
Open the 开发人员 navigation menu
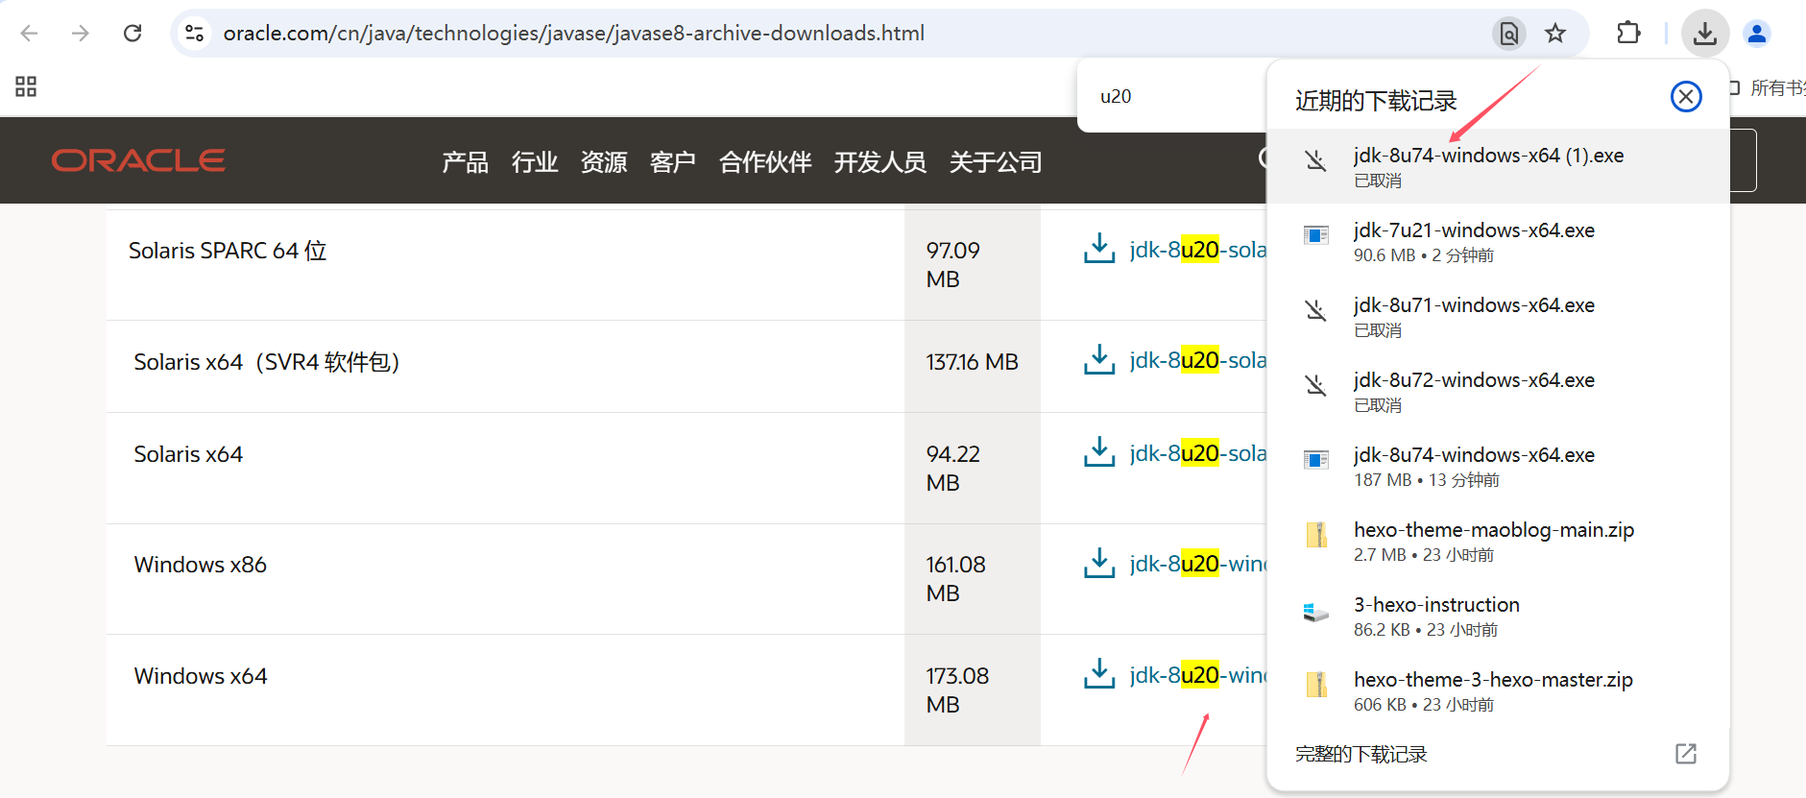tap(880, 162)
